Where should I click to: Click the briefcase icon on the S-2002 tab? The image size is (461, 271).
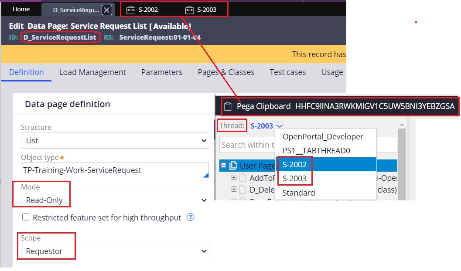pyautogui.click(x=131, y=9)
